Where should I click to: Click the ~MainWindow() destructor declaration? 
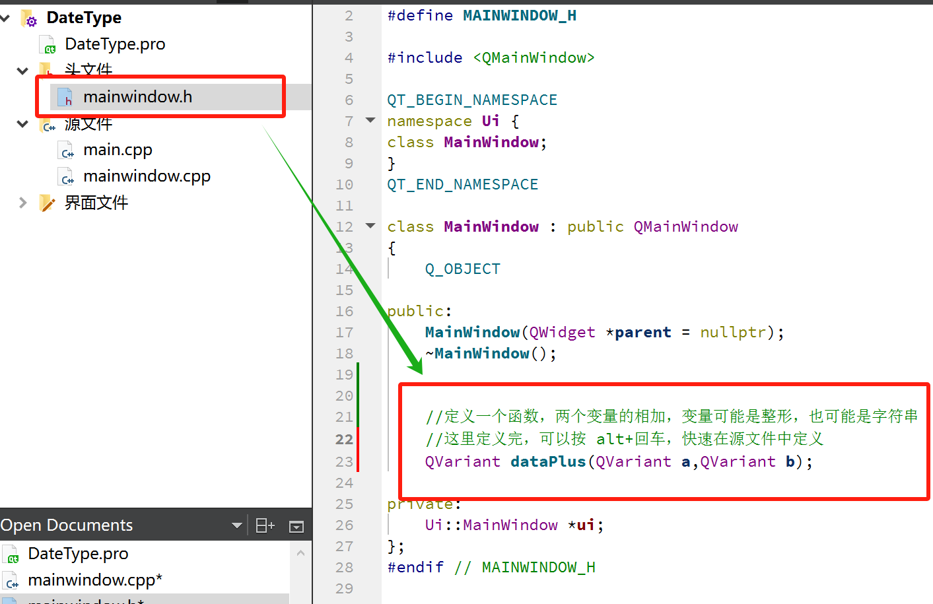[x=491, y=353]
